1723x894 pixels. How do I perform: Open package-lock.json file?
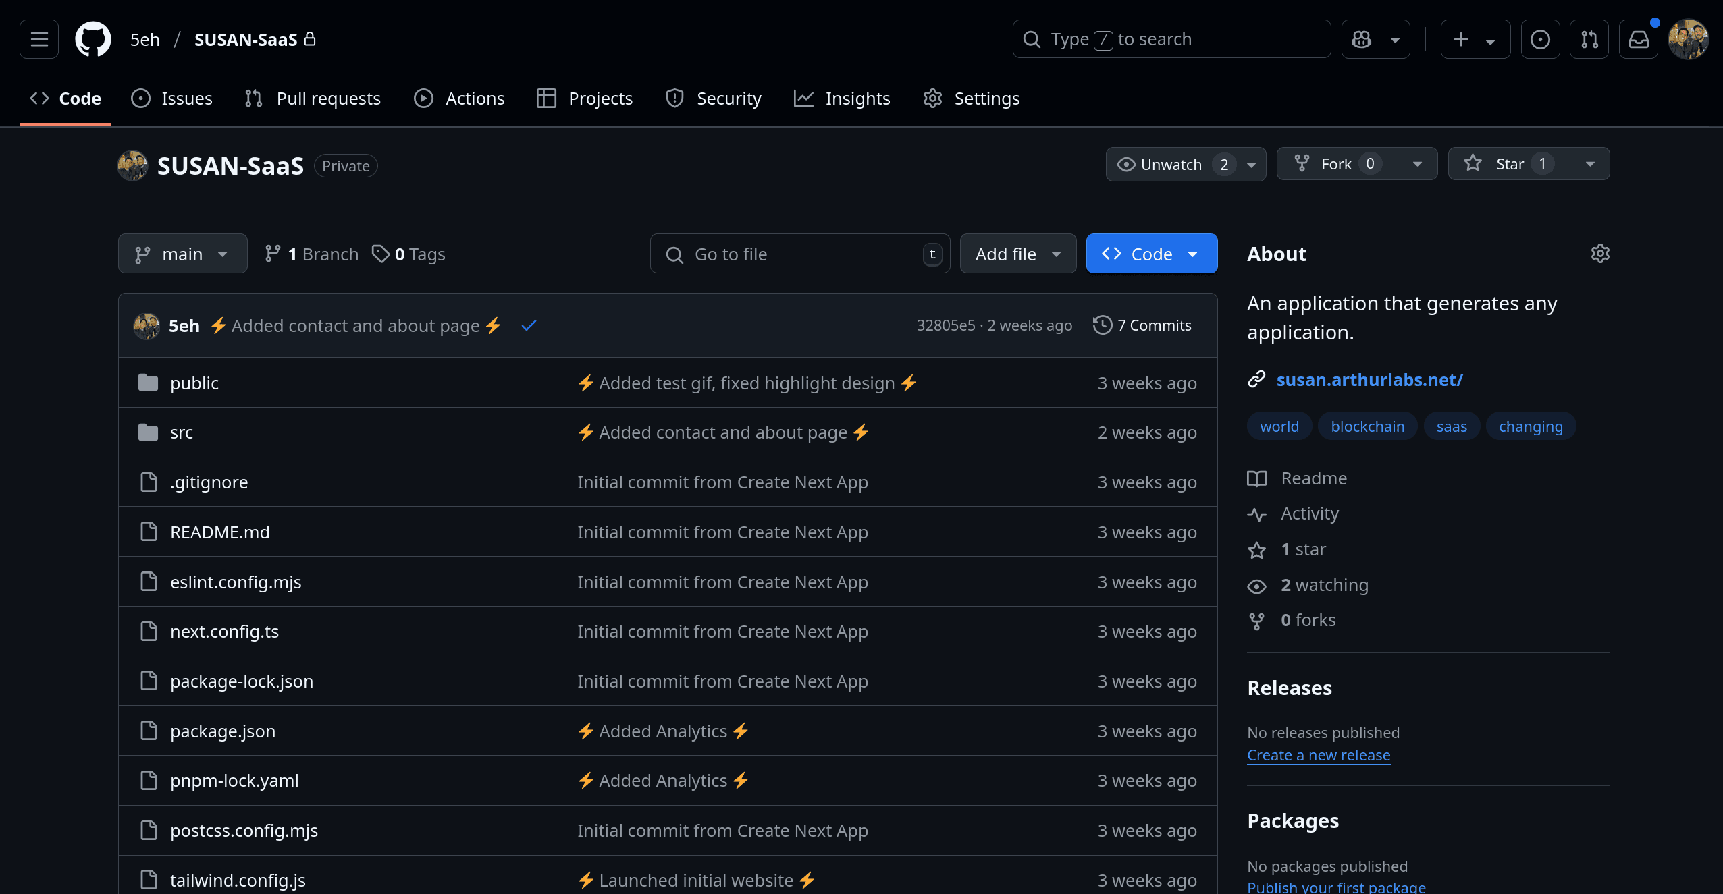coord(242,681)
